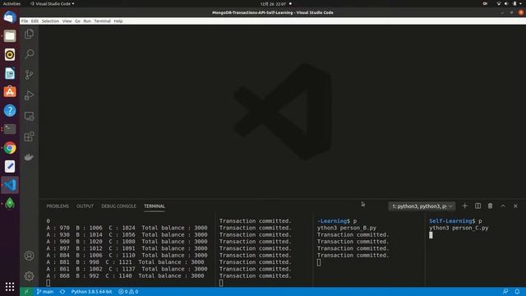
Task: Open Remote Explorer view in activity bar
Action: tap(30, 116)
